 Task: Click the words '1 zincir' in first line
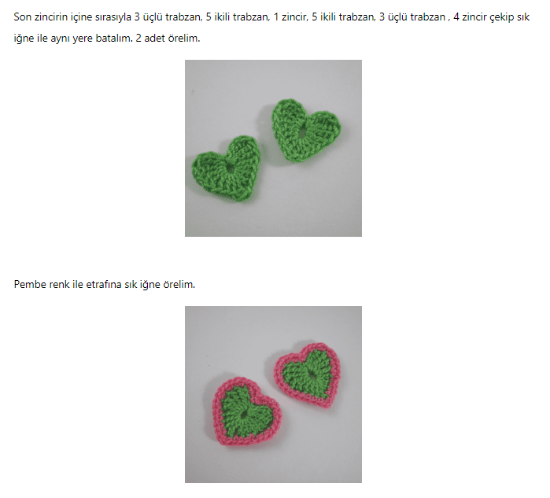coord(290,17)
